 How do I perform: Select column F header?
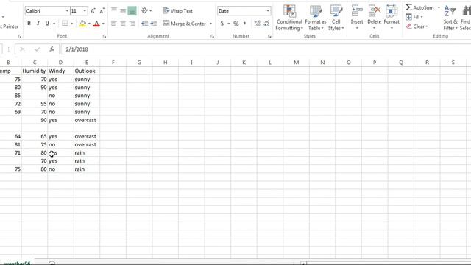tap(113, 63)
